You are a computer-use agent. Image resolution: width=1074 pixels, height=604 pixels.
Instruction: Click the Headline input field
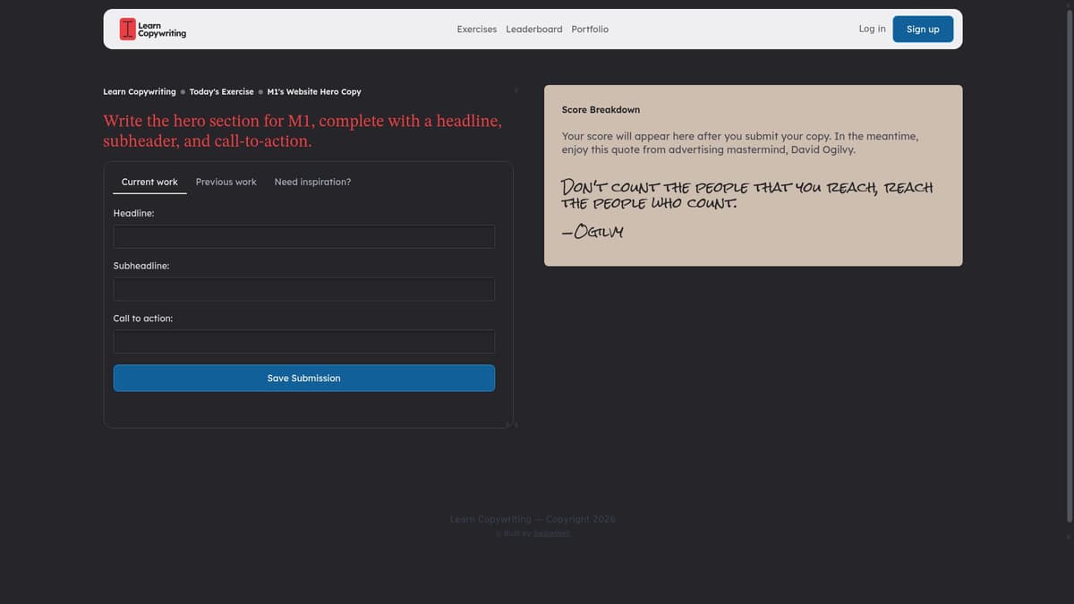coord(303,236)
